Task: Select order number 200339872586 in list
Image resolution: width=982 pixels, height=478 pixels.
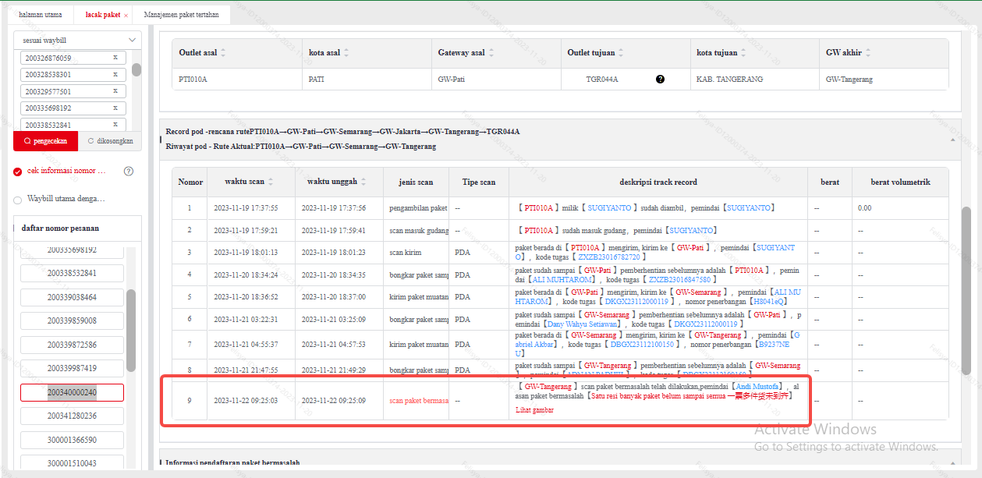Action: 72,345
